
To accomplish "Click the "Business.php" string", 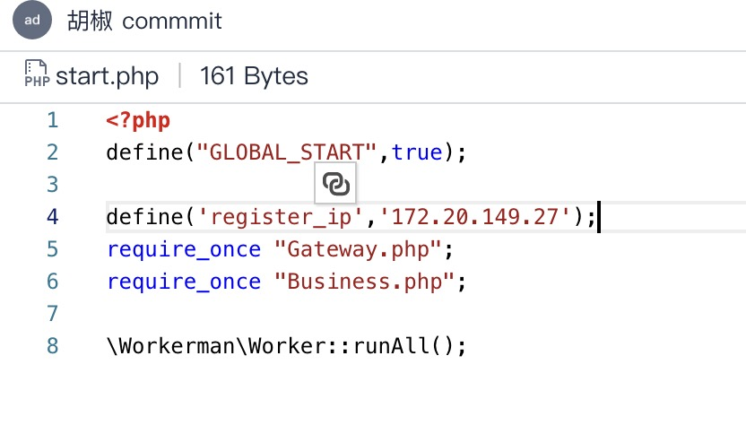I will 365,282.
